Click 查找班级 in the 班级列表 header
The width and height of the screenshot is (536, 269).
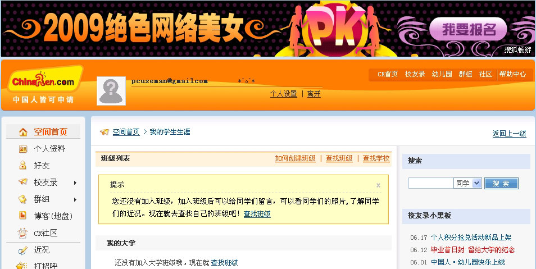339,158
